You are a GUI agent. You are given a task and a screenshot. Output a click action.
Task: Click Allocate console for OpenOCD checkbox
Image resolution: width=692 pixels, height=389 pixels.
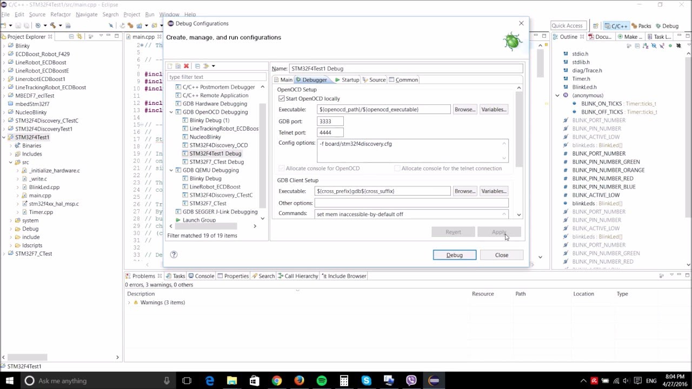pyautogui.click(x=282, y=169)
